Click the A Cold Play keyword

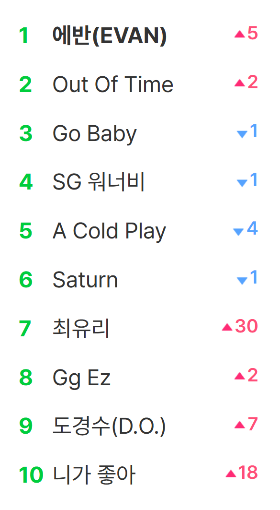point(109,232)
